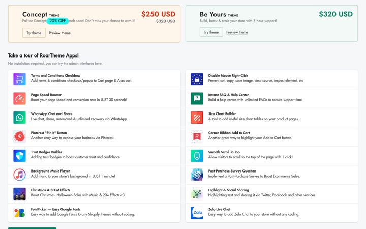Click "No installation required" subtitle text

click(55, 63)
